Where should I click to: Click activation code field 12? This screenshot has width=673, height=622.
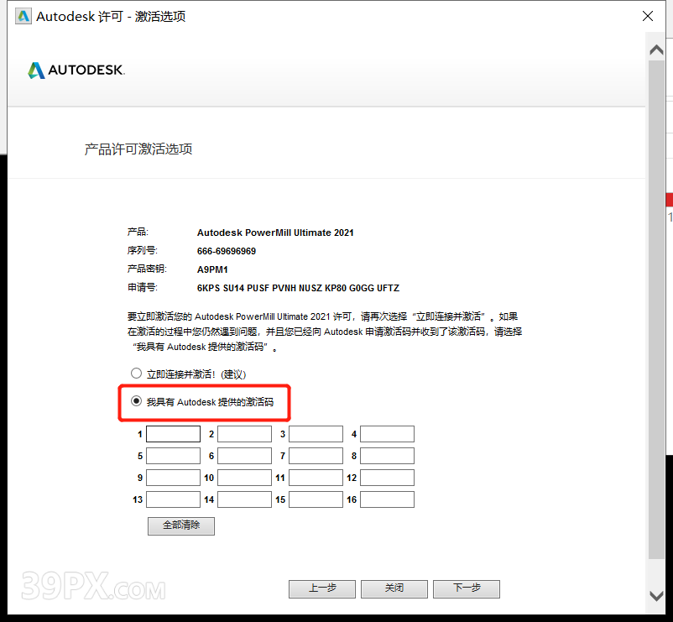[x=387, y=478]
